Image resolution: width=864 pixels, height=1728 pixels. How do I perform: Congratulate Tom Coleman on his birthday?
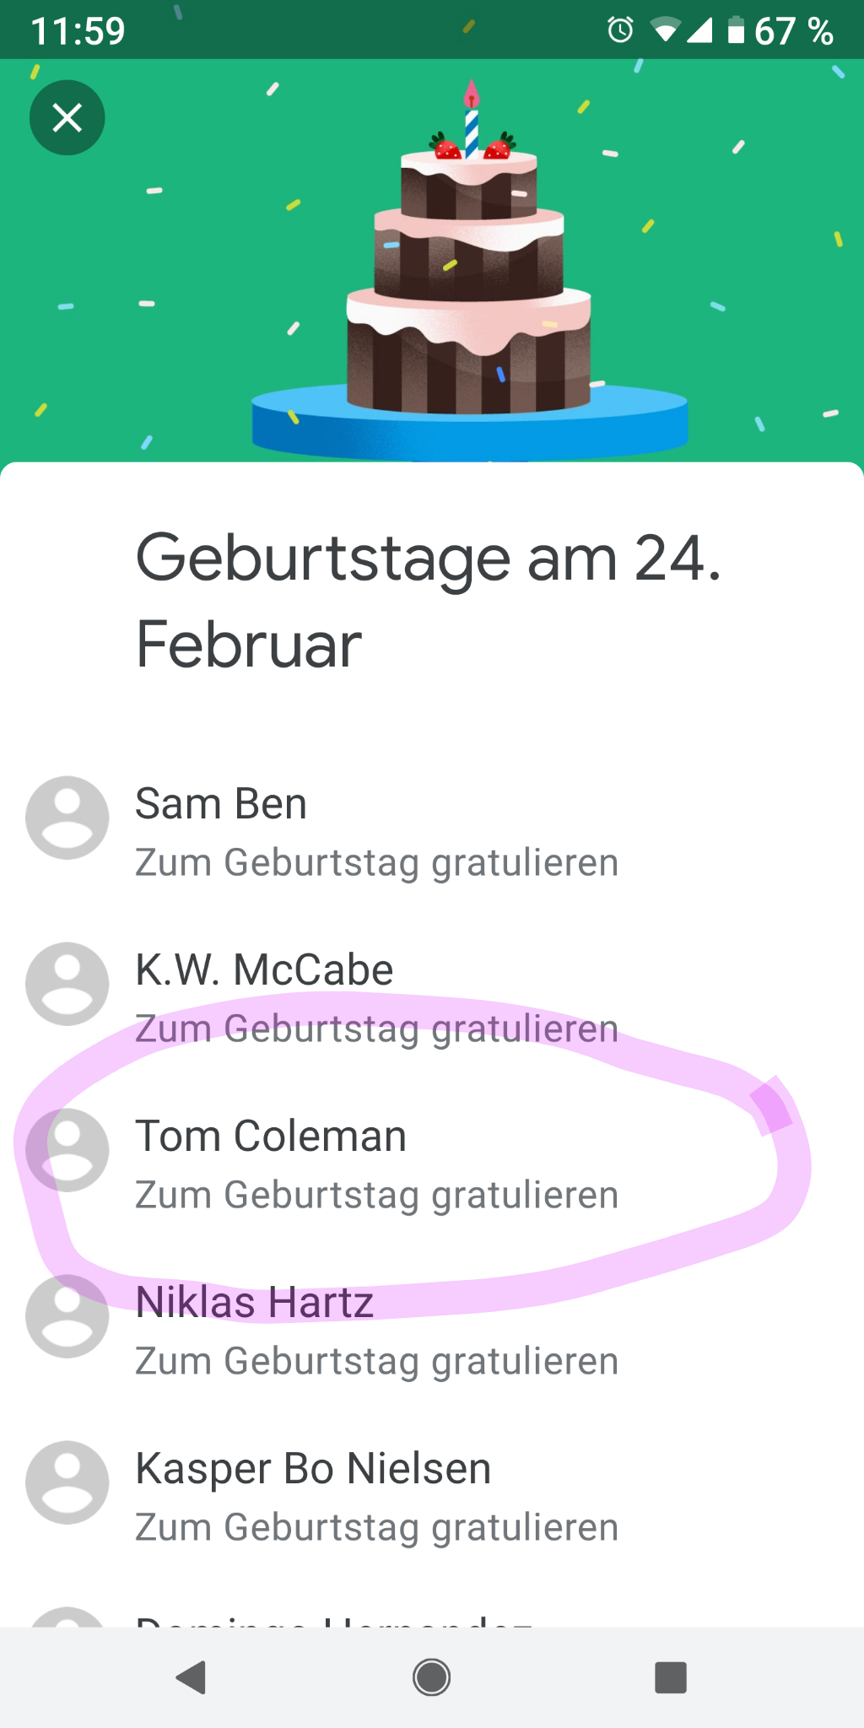pyautogui.click(x=376, y=1196)
